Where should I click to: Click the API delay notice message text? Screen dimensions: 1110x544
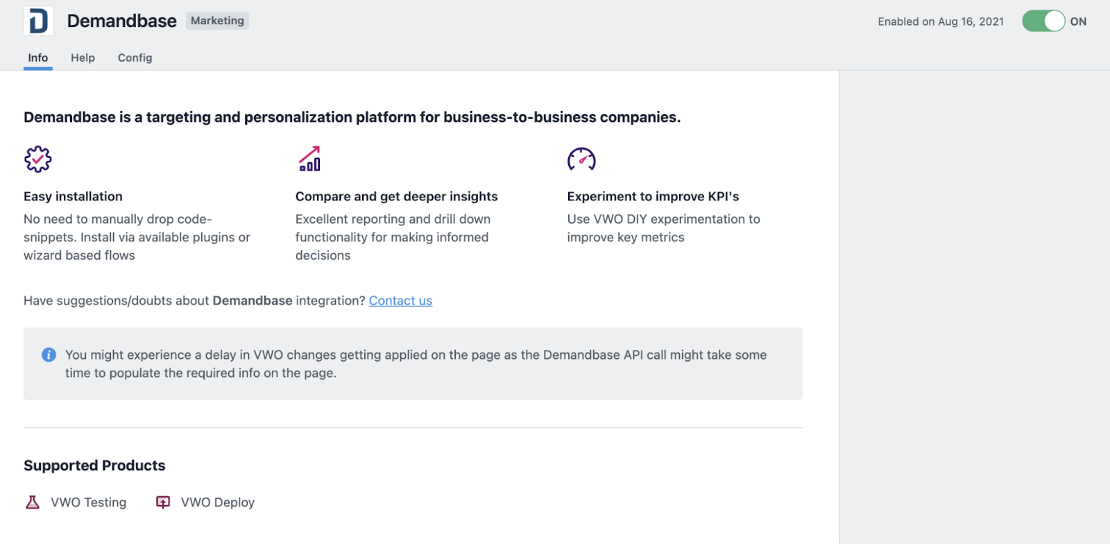(x=416, y=364)
